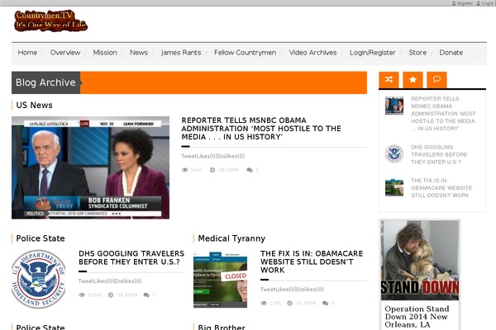496x330 pixels.
Task: Click the Register link at top right
Action: tap(465, 3)
